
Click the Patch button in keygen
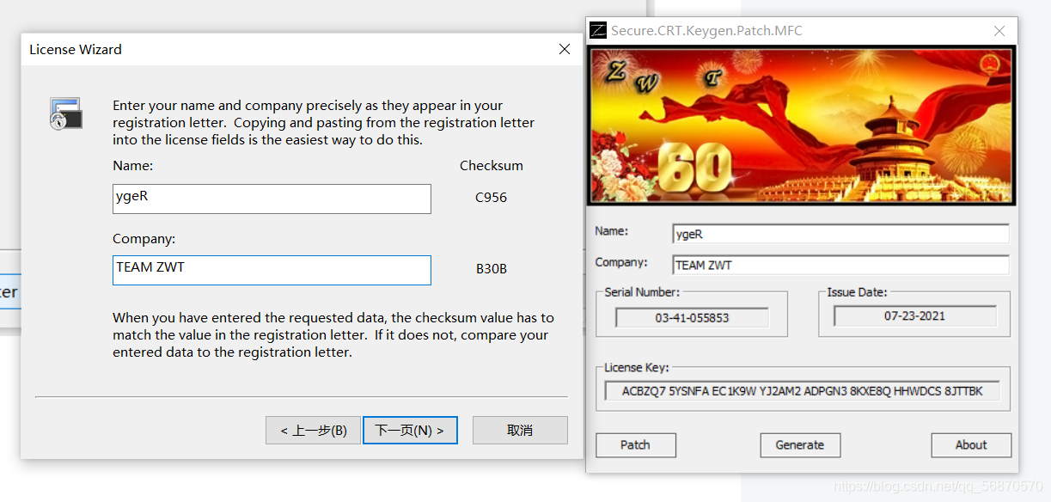(x=635, y=445)
